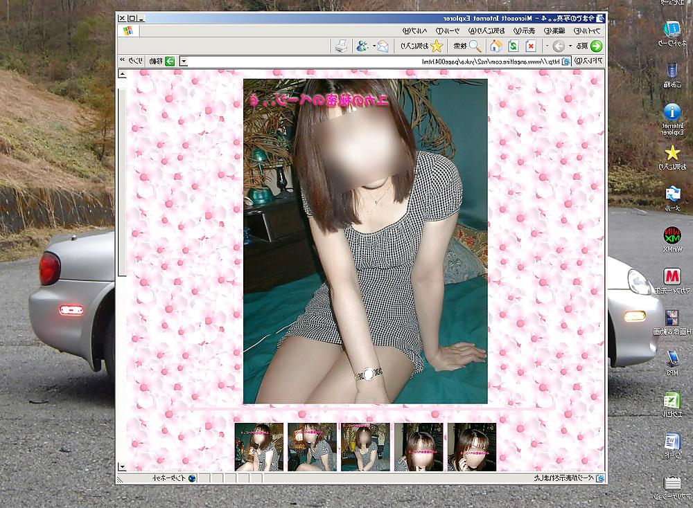Click the MP3 player desktop icon
Screen dimensions: 693x508
tap(672, 359)
